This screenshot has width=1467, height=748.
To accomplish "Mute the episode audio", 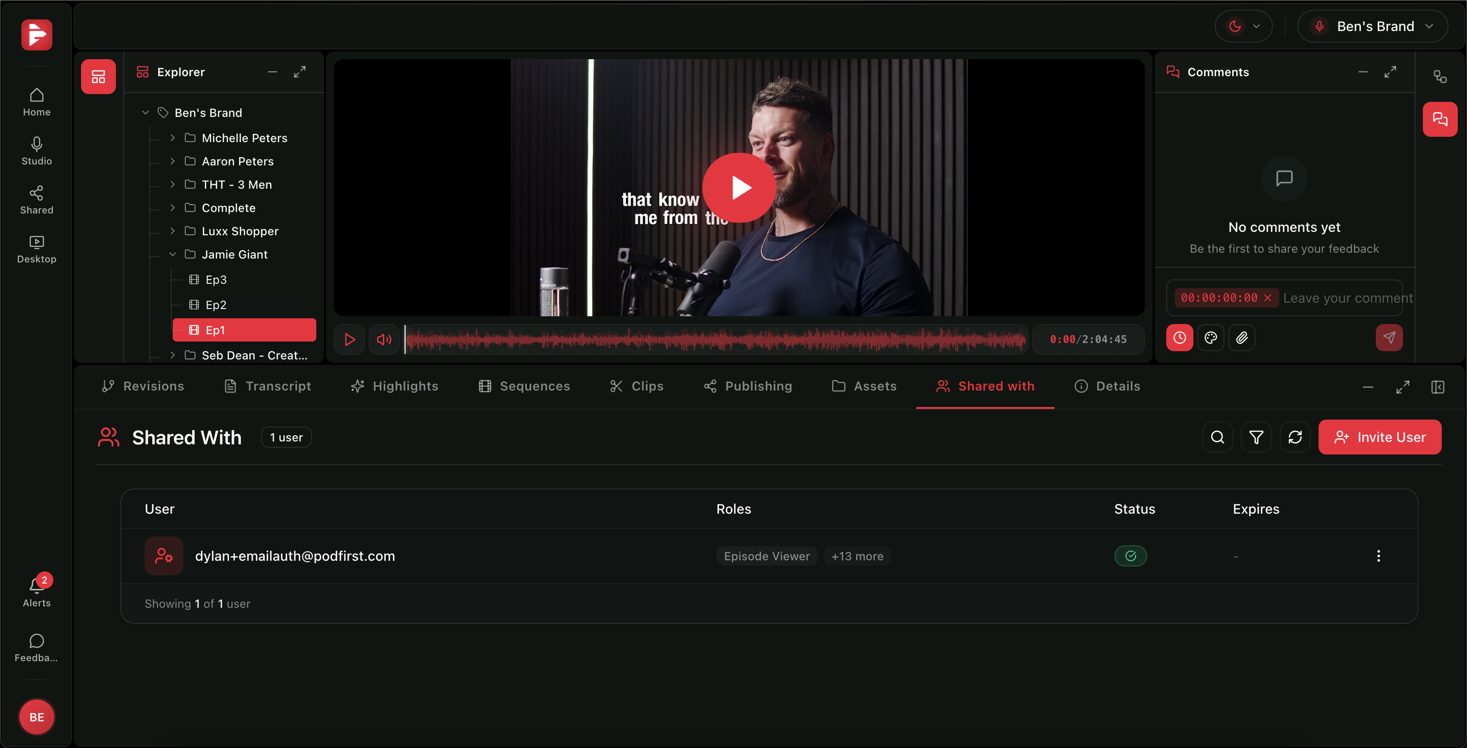I will coord(384,339).
